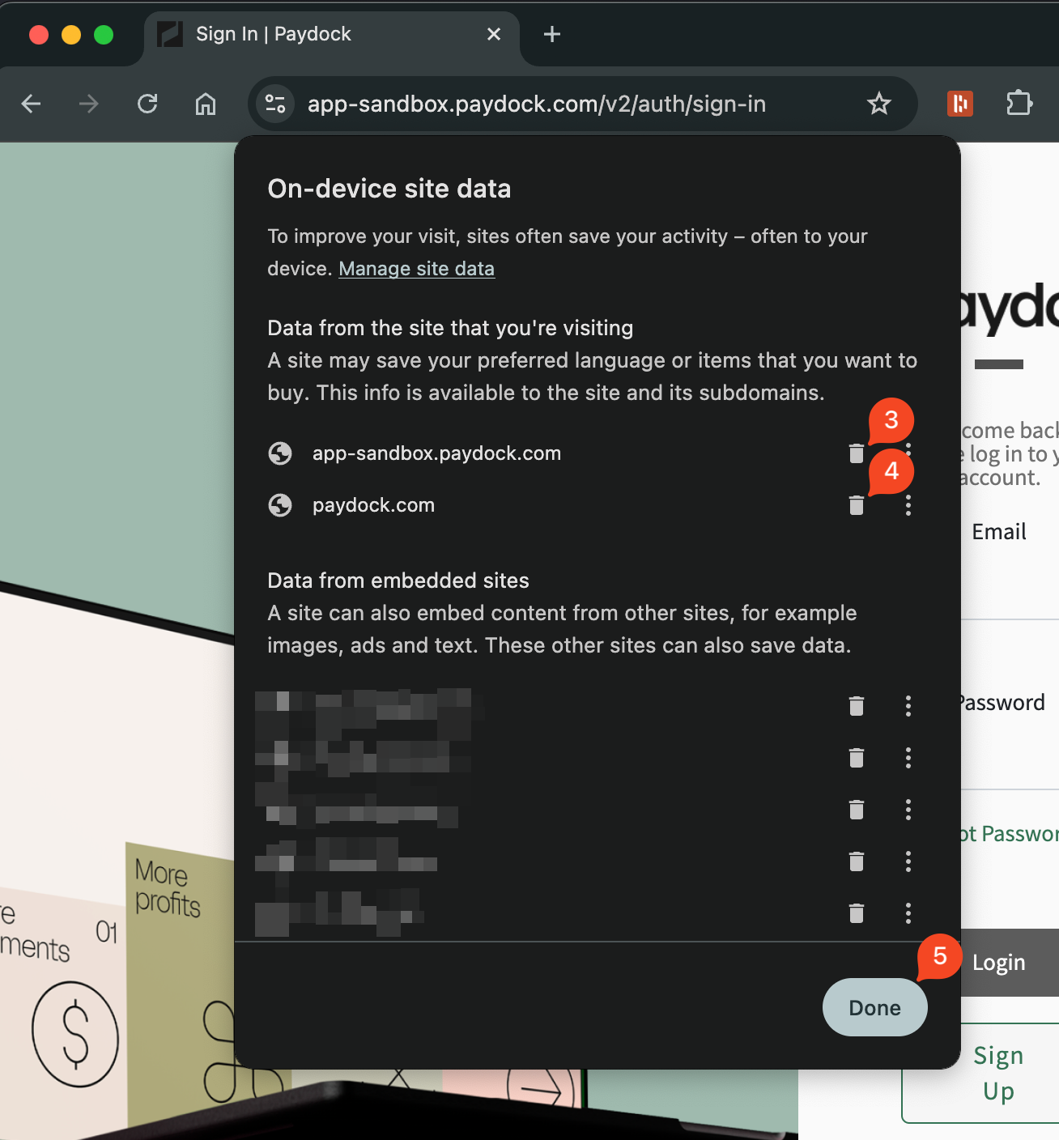Delete data for fourth embedded site

[856, 861]
